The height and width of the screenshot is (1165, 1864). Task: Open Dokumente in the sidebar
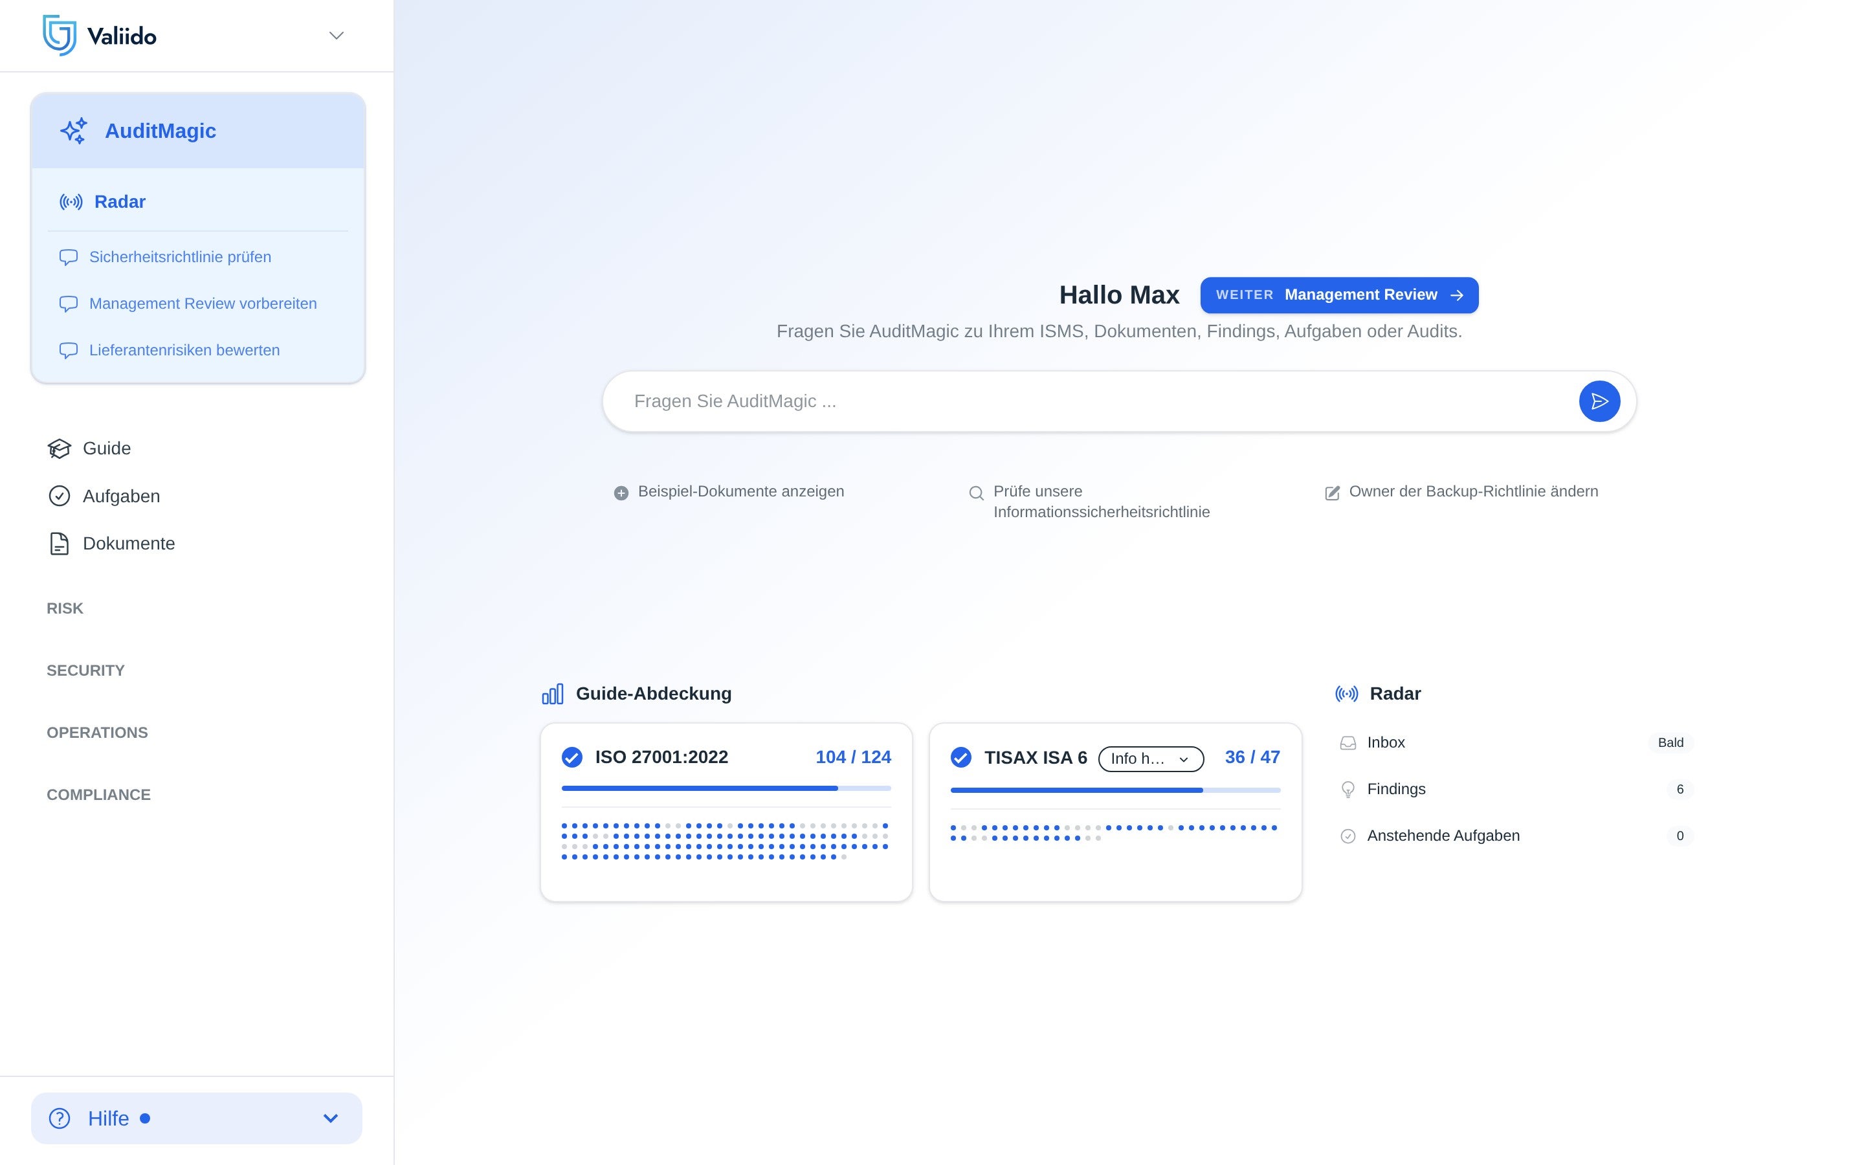129,544
